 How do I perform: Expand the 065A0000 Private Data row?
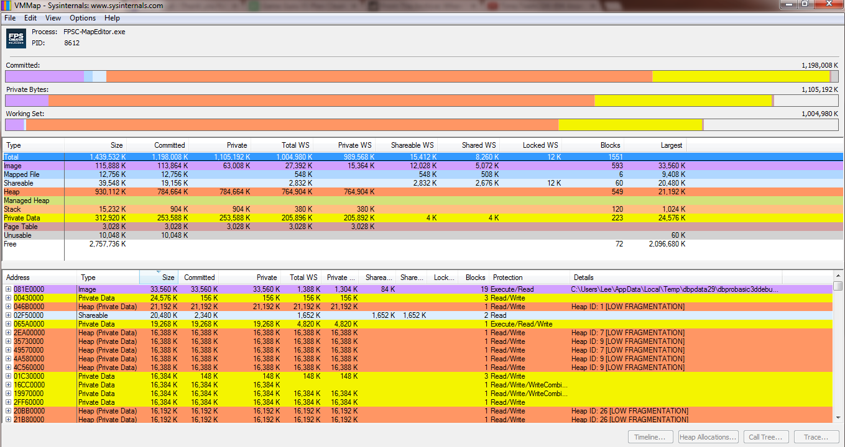[9, 324]
